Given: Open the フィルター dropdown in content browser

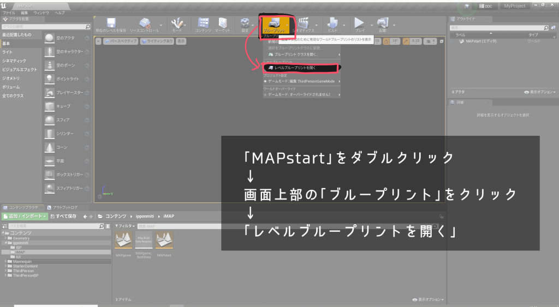Looking at the screenshot, I should (124, 226).
